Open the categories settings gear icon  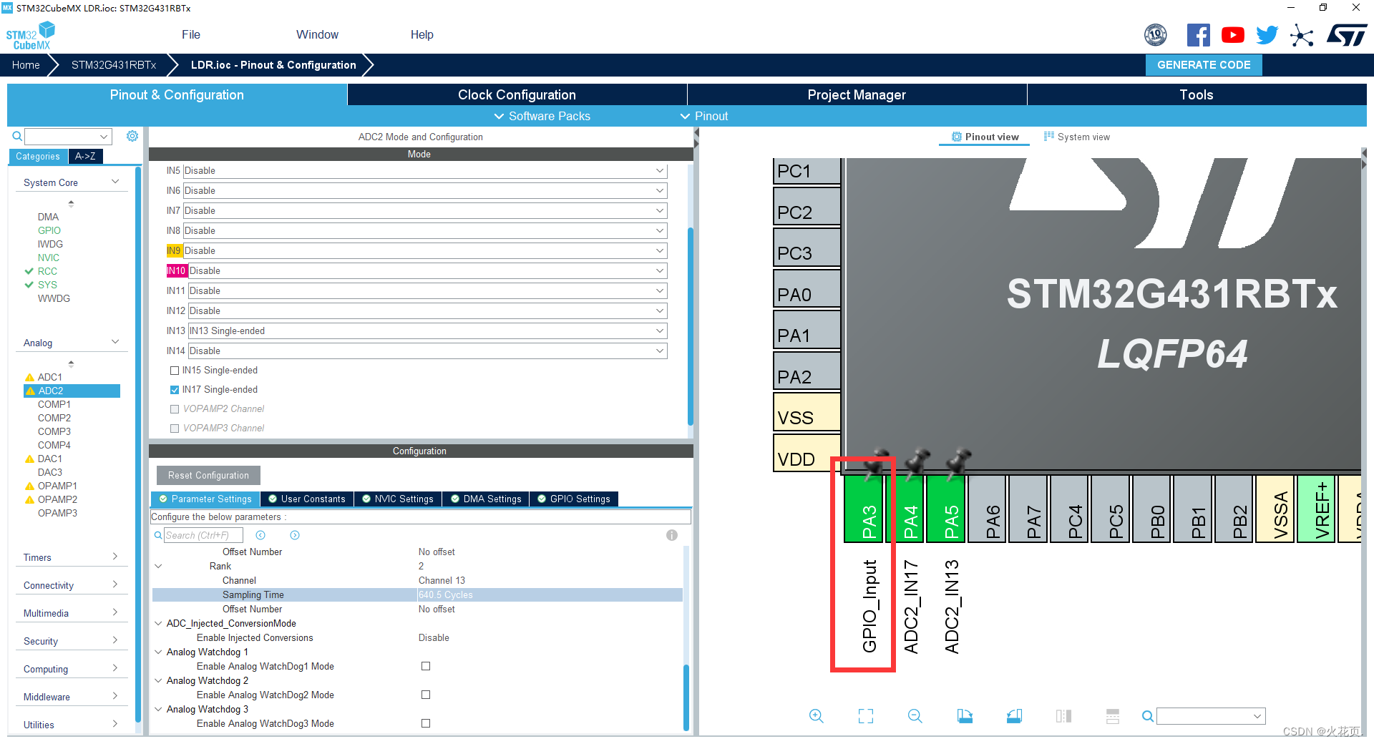[x=132, y=136]
